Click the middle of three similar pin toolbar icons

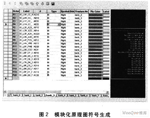click(x=27, y=4)
